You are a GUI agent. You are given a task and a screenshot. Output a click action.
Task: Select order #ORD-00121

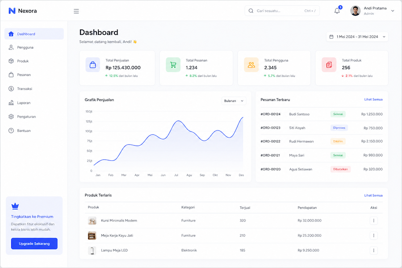coord(270,155)
